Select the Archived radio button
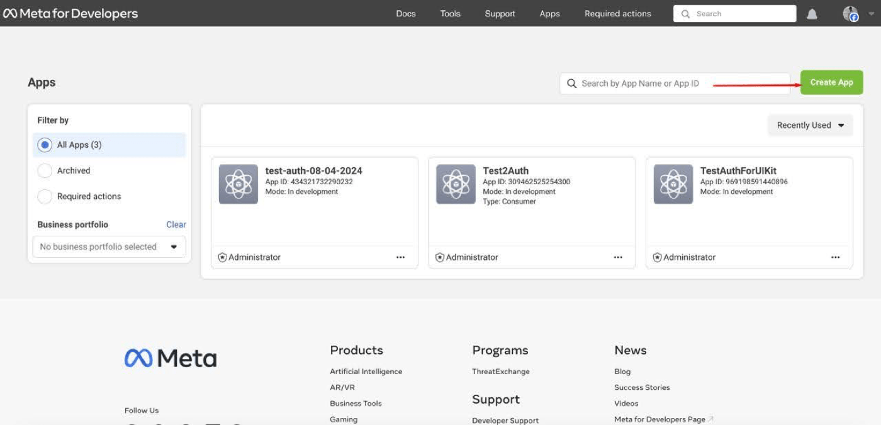Screen dimensions: 881x425 [45, 170]
